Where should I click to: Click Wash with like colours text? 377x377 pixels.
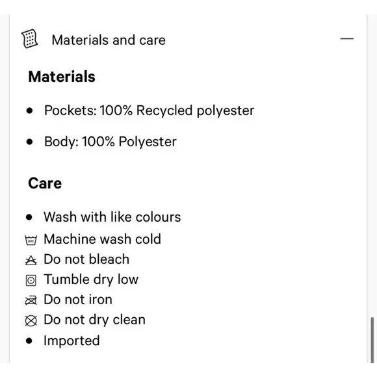click(x=112, y=217)
